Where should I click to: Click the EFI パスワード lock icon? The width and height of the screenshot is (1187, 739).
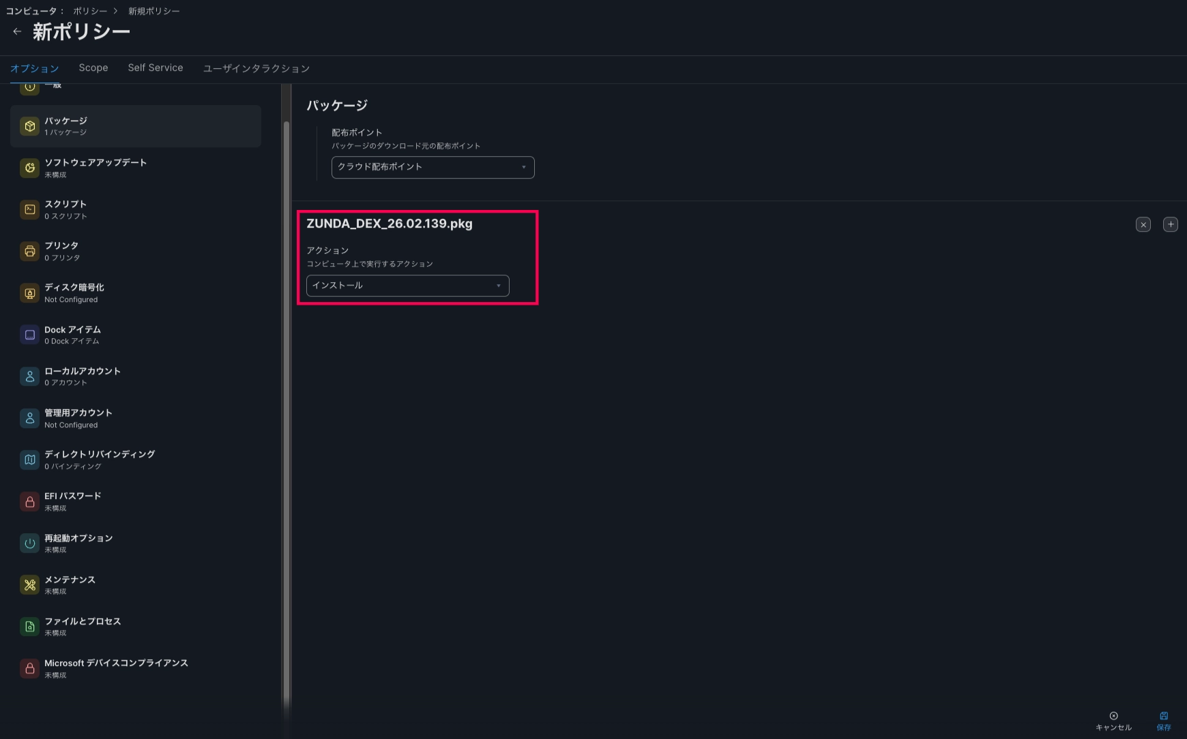(29, 502)
